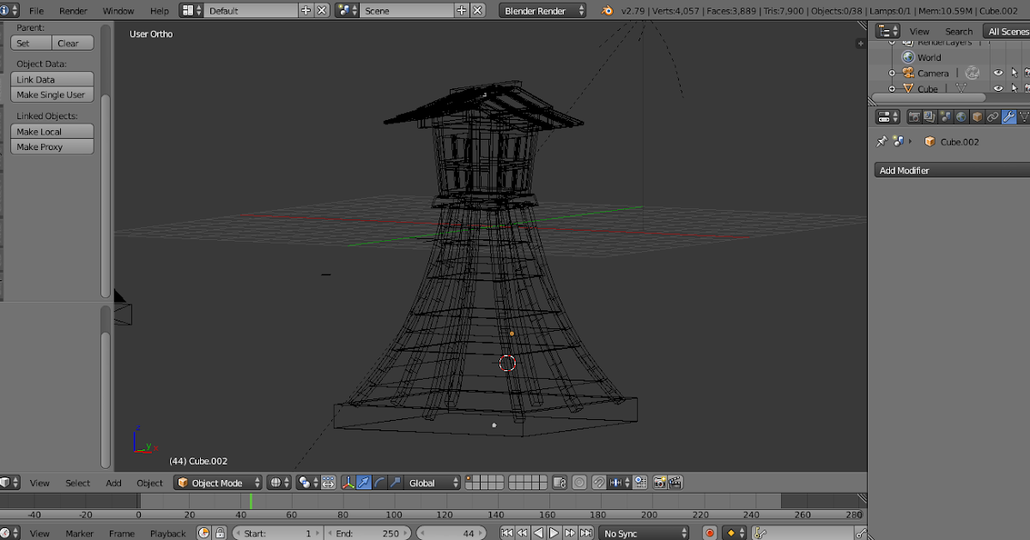
Task: Toggle Camera selectability arrow
Action: pos(1015,74)
